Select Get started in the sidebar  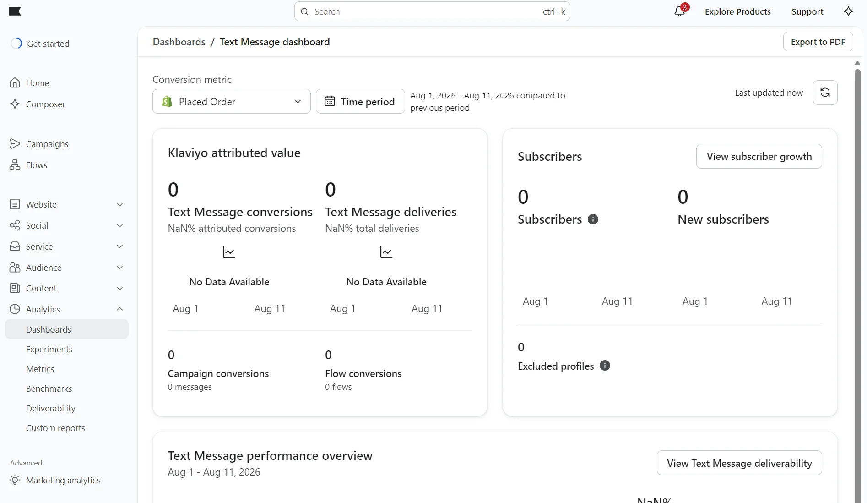tap(48, 44)
